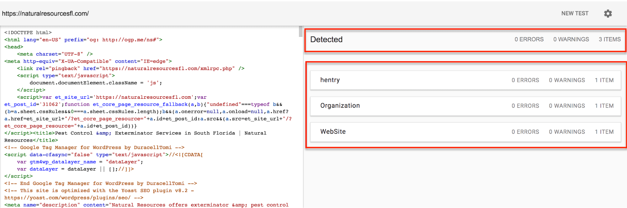Click the <head> tag line in source
The height and width of the screenshot is (208, 627).
14,47
